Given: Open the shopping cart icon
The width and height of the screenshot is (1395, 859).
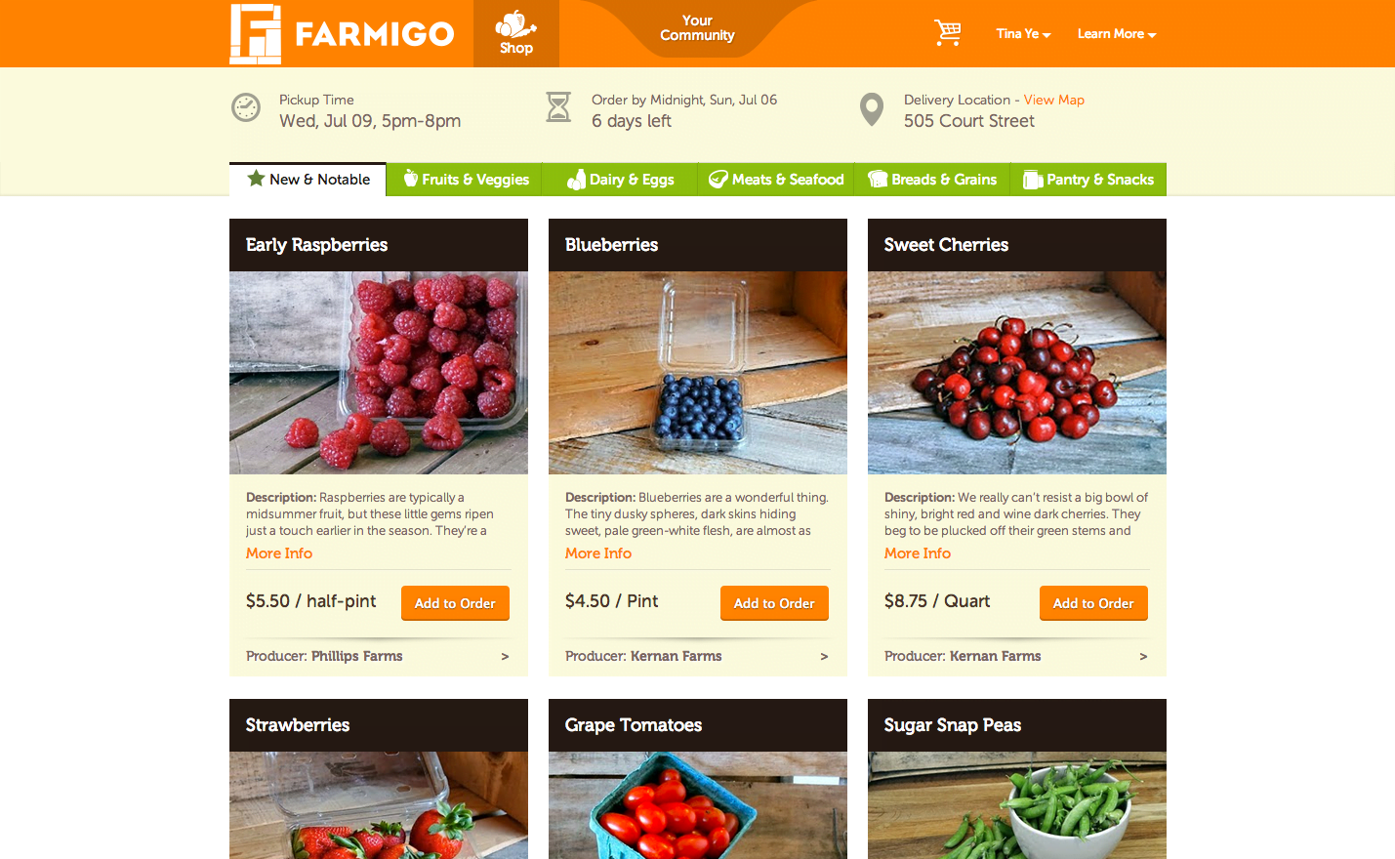Looking at the screenshot, I should point(948,32).
